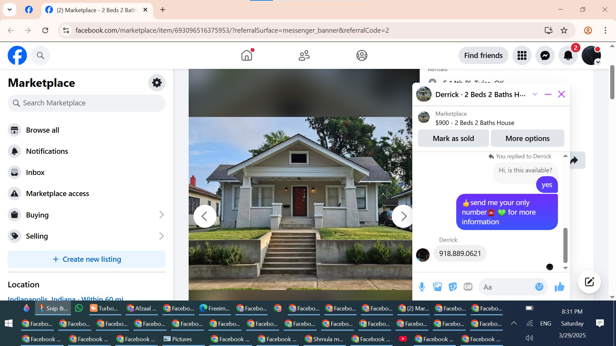
Task: Attach a photo using the image icon
Action: (437, 287)
